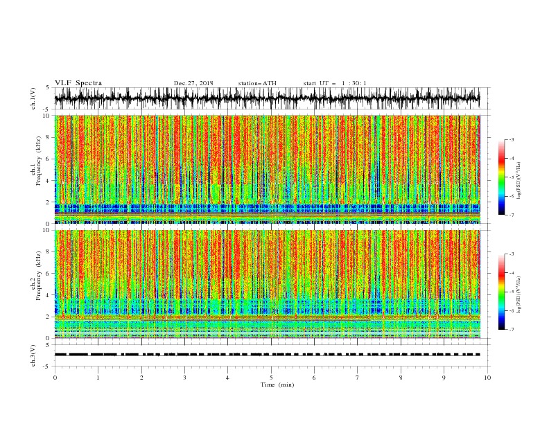Click the "-3" tick on the upper colorbar

[512, 139]
